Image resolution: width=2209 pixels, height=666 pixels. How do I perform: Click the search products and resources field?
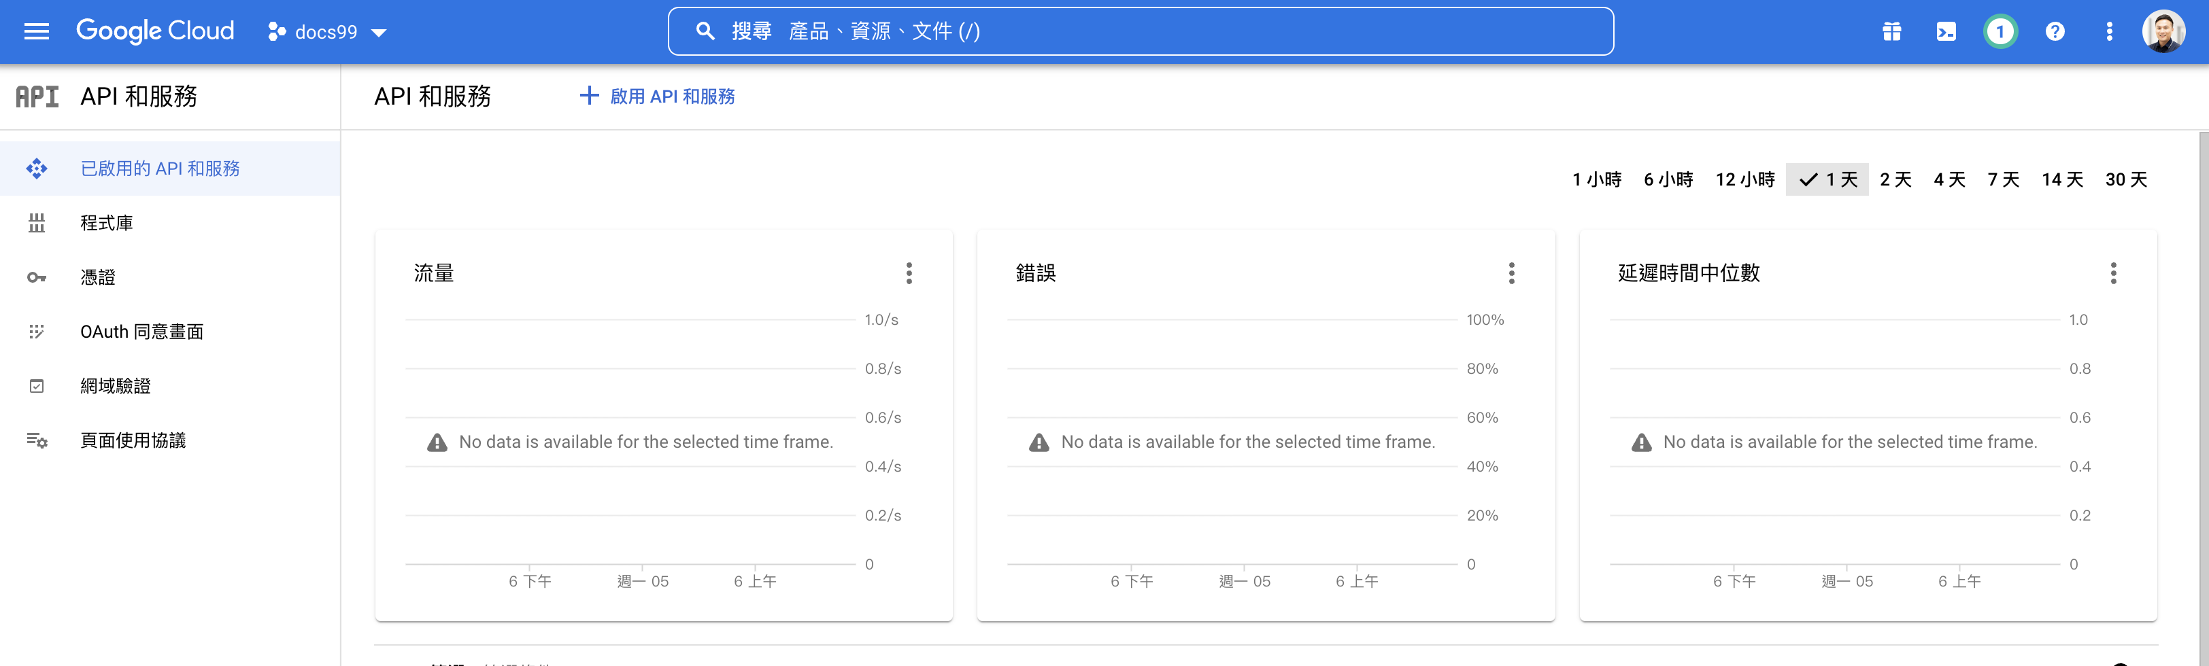pyautogui.click(x=1141, y=32)
